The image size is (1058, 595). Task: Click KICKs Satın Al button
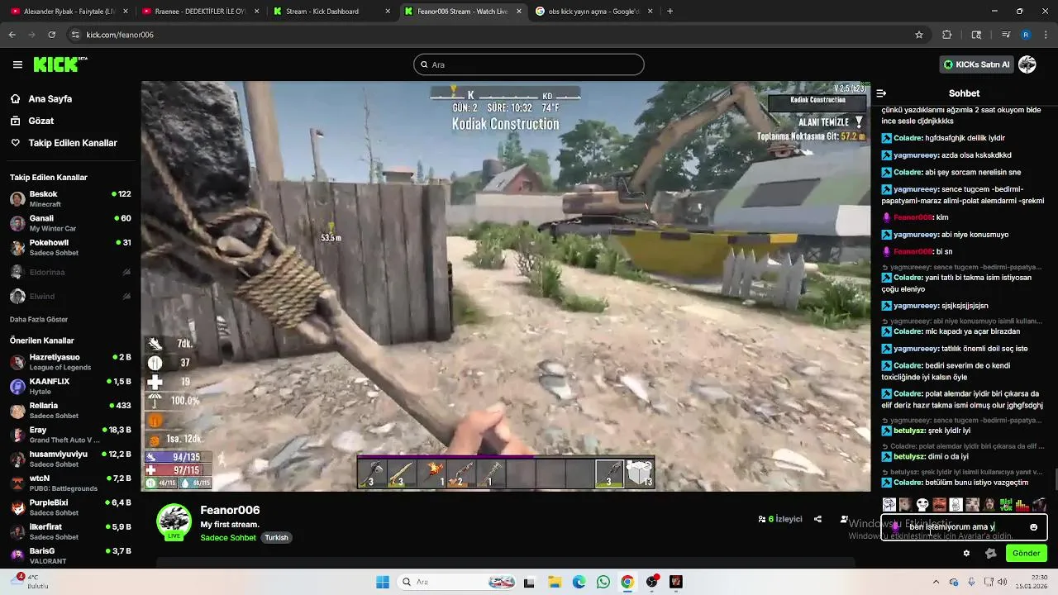[x=977, y=64]
